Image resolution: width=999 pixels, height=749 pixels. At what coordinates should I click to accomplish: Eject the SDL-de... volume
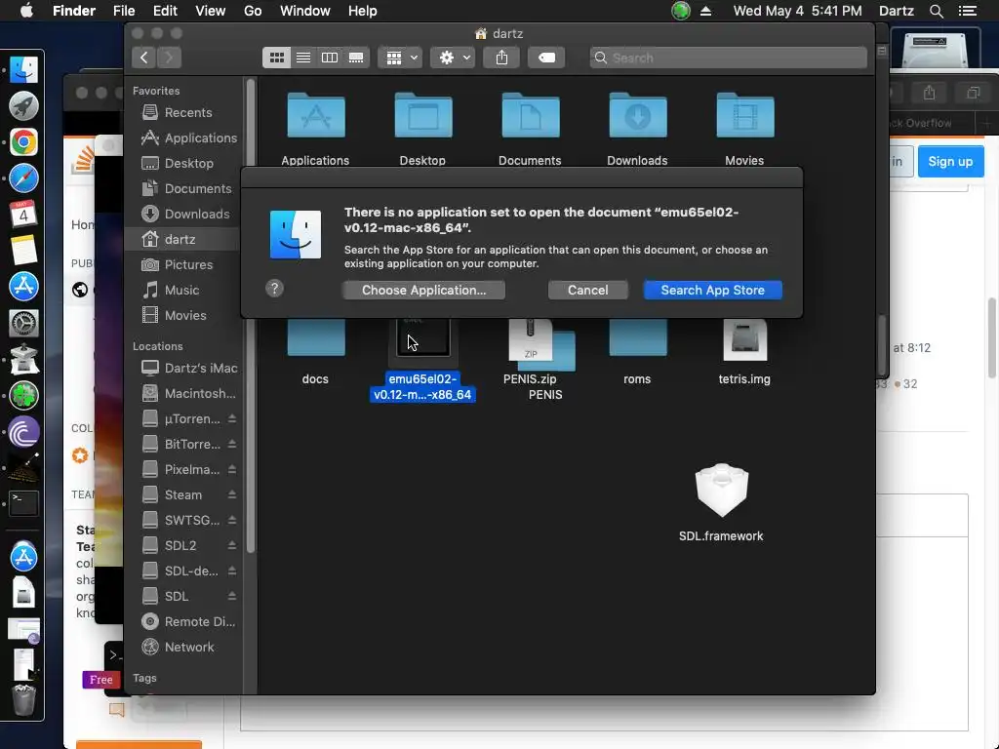232,571
